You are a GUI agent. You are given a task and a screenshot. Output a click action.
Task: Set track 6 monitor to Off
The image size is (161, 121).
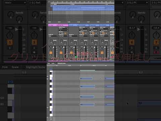coord(107,33)
